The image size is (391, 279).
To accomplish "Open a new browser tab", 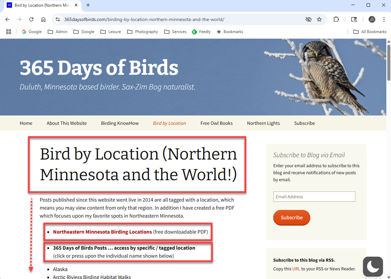I will pyautogui.click(x=88, y=5).
